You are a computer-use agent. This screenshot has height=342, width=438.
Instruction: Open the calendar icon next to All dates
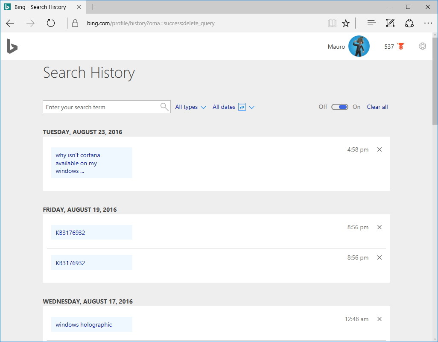tap(243, 107)
